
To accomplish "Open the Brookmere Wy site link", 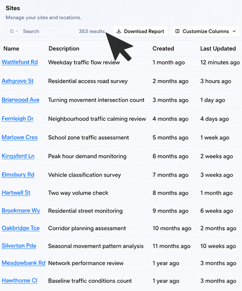I will coord(21,210).
